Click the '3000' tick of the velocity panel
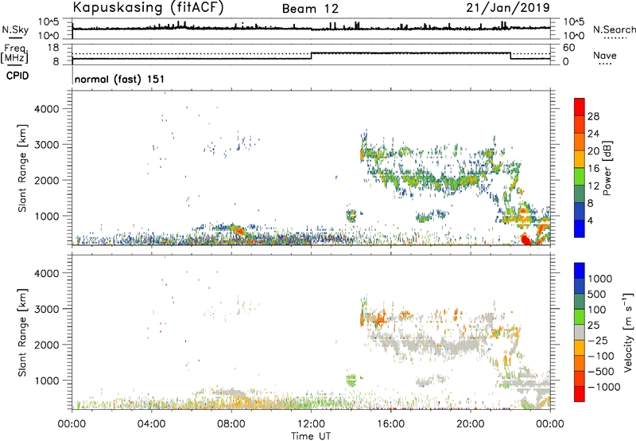The image size is (636, 441). 47,309
